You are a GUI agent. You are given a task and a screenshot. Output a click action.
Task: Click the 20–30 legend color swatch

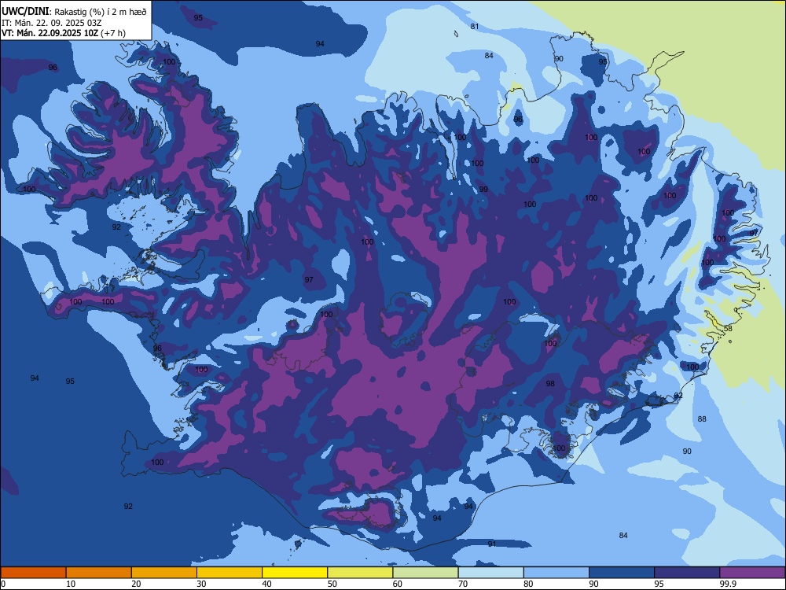pyautogui.click(x=164, y=573)
